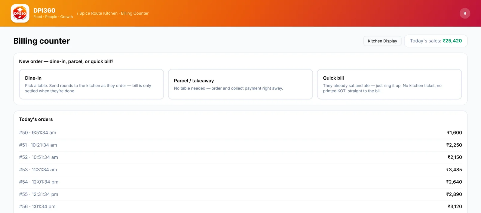
Task: Click the ₹3,485 order amount
Action: pyautogui.click(x=454, y=170)
